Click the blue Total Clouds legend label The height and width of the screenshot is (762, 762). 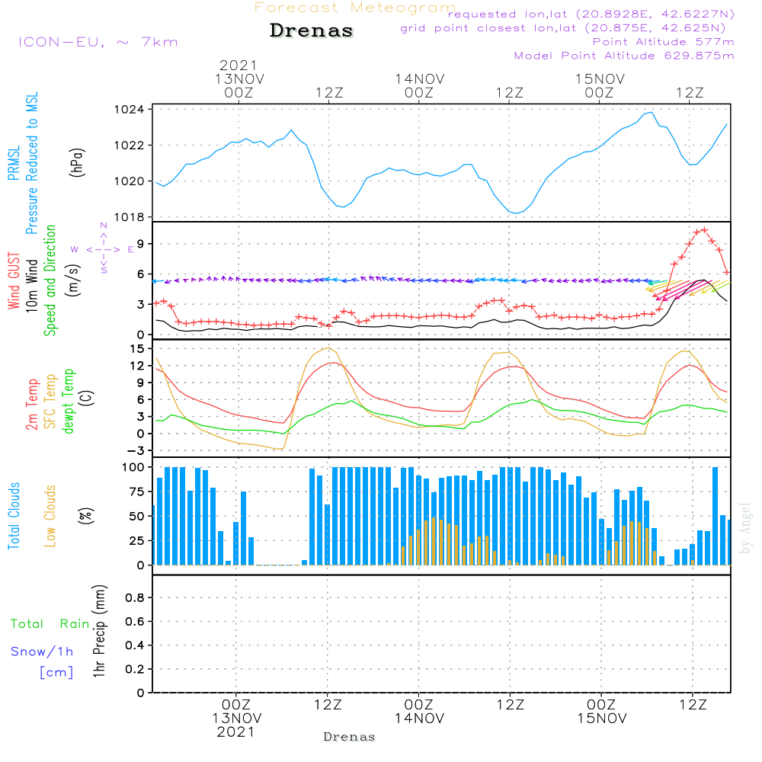click(14, 516)
